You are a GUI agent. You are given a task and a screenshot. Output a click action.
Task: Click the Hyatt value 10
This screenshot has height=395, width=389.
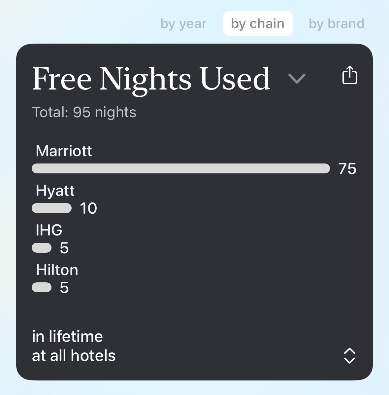88,208
